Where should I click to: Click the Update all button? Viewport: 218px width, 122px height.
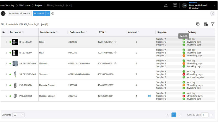(x=39, y=14)
